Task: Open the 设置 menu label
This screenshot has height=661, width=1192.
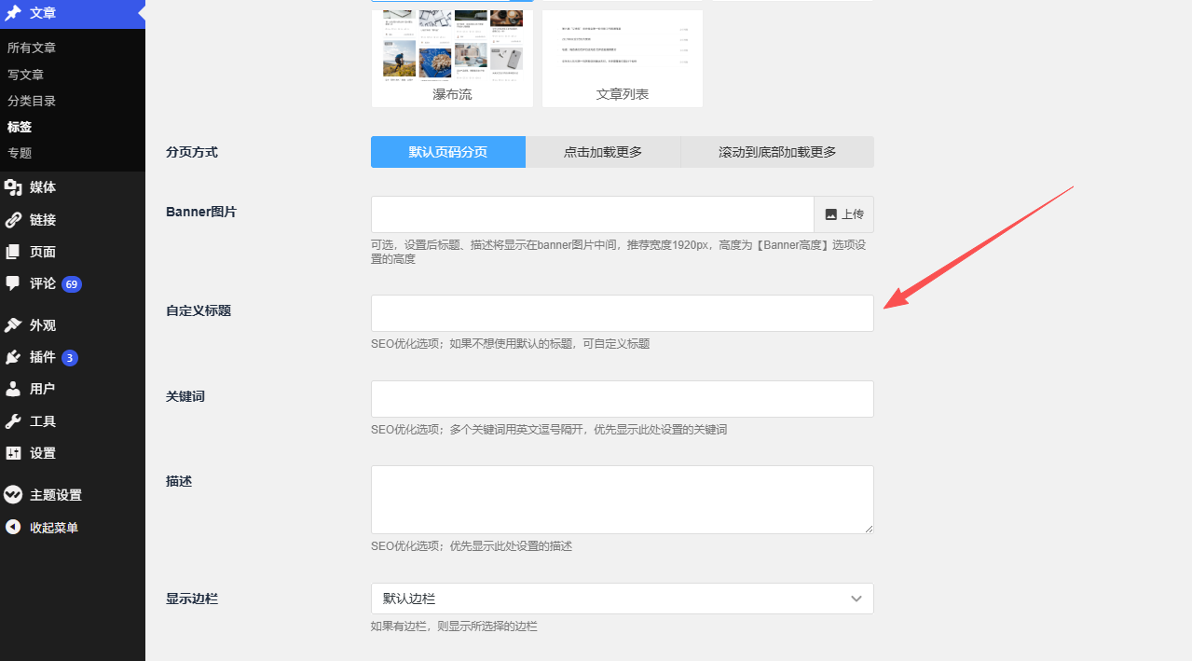Action: coord(43,453)
